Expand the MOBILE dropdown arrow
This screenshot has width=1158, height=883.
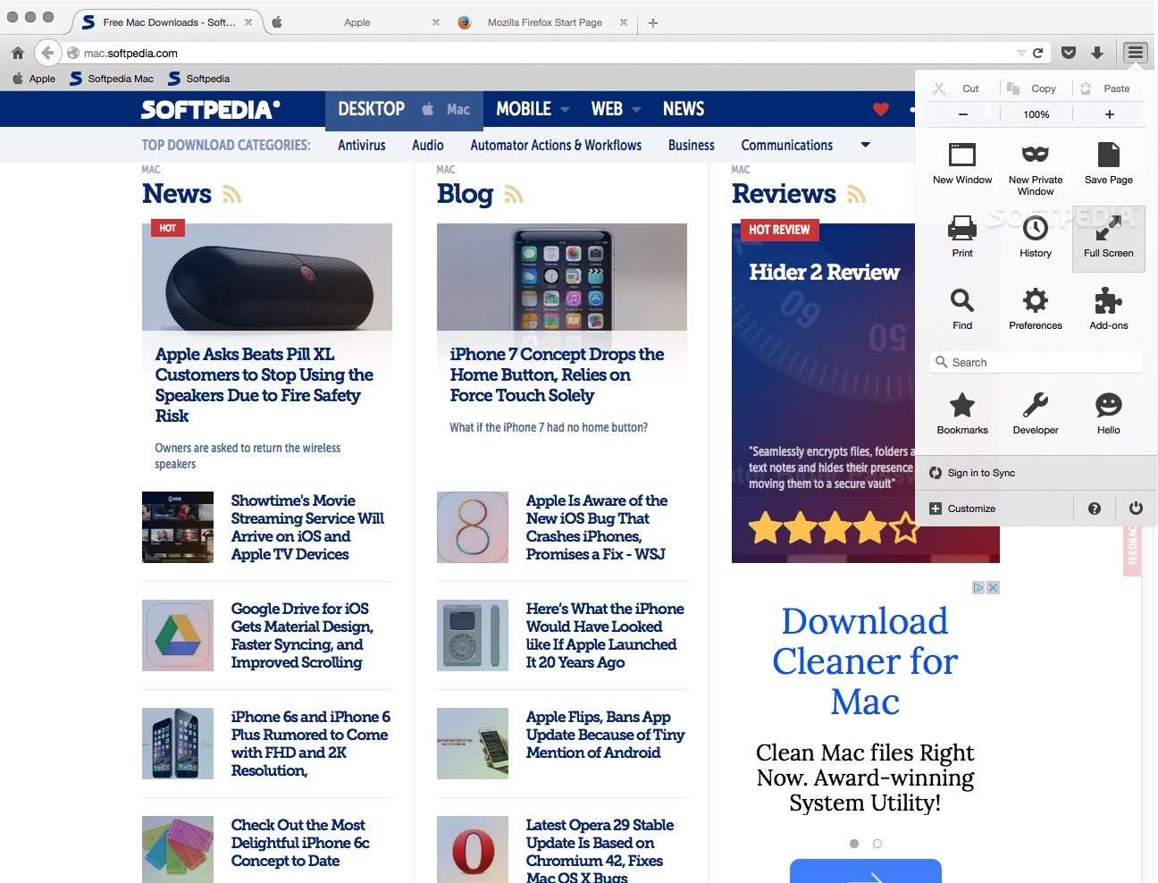pos(565,109)
